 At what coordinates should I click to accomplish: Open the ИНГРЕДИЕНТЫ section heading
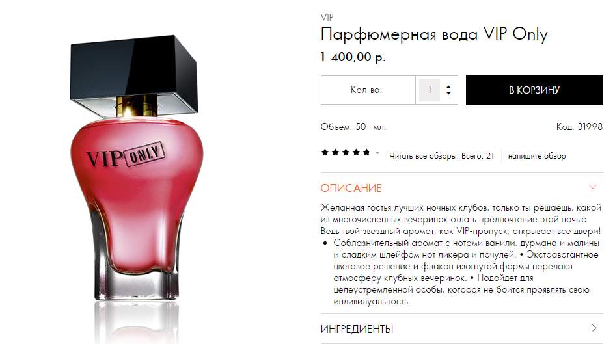click(357, 329)
